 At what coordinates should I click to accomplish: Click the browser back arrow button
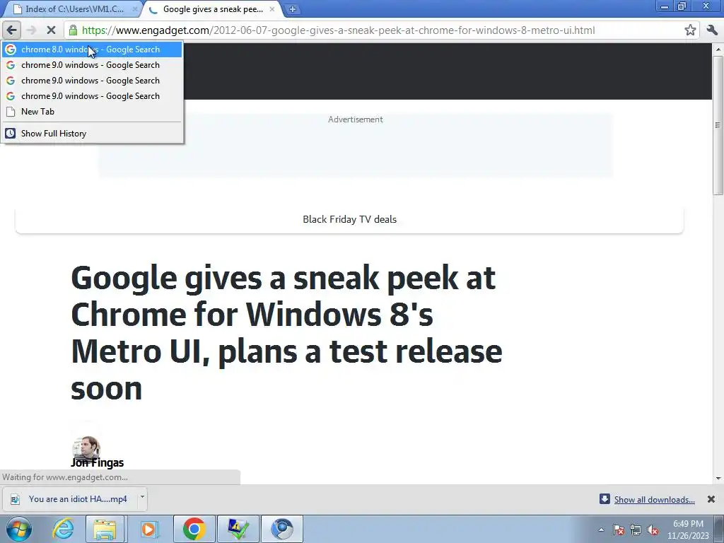pos(11,30)
